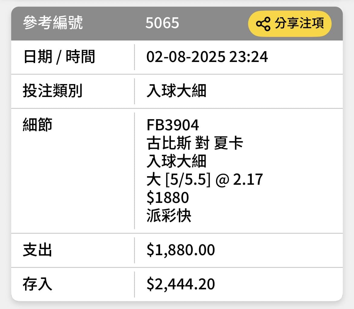Click the gray header bar of the card

(177, 24)
